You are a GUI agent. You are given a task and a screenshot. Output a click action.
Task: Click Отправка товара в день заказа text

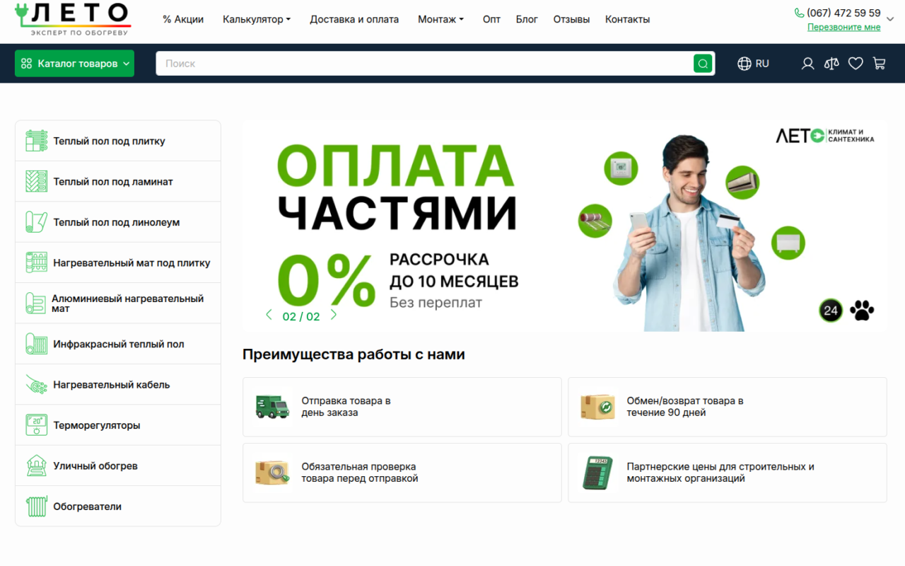346,407
